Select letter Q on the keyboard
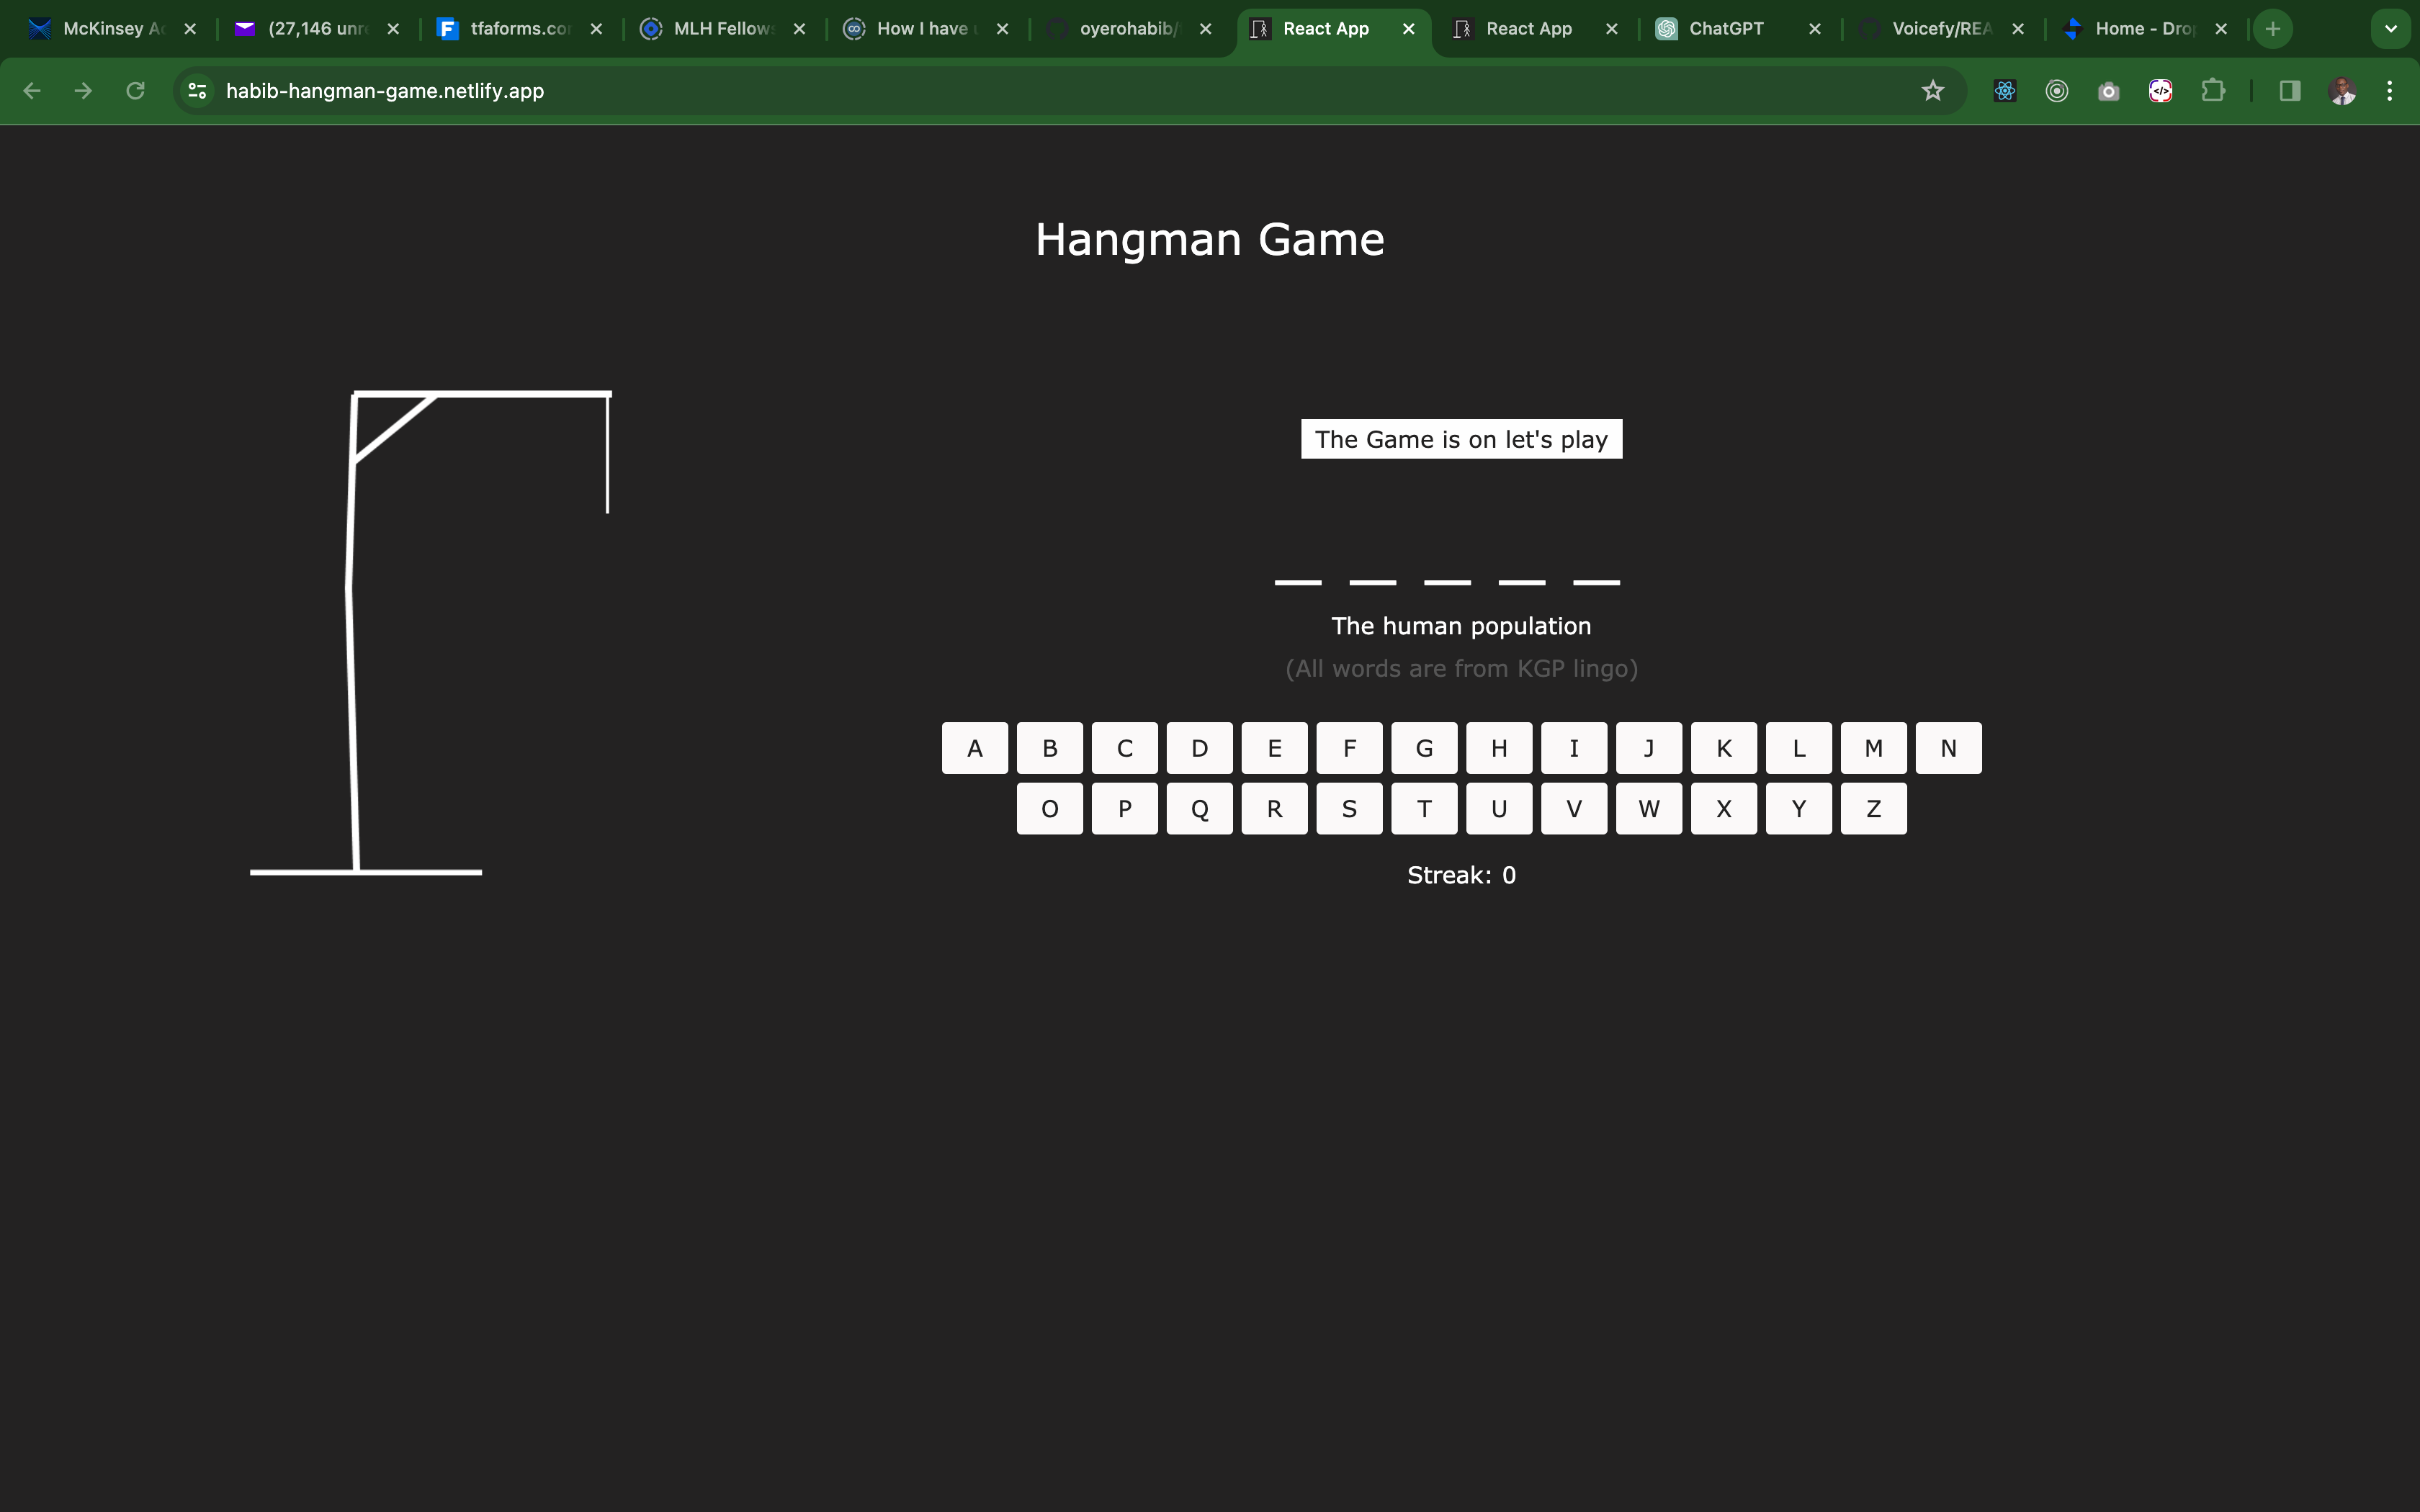 pos(1199,809)
